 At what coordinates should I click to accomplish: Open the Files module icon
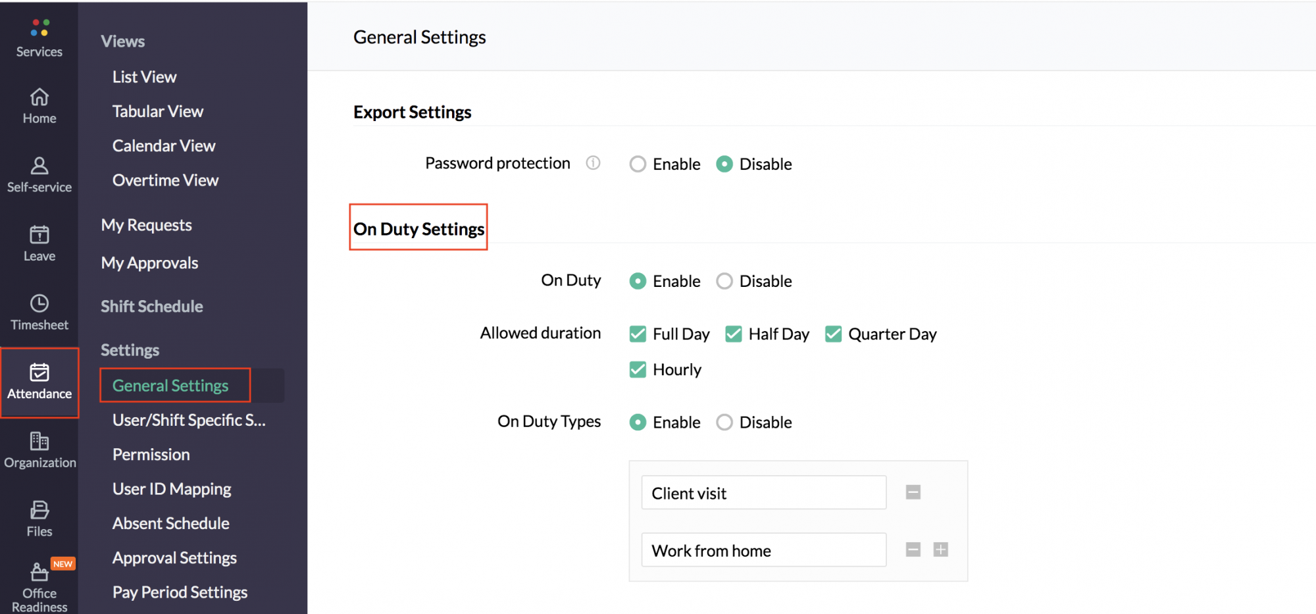39,510
